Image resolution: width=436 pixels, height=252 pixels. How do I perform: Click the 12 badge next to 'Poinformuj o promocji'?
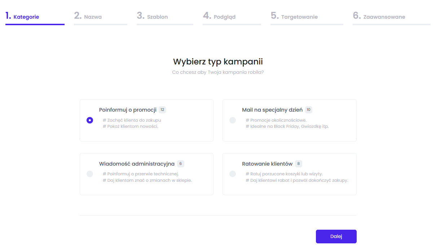coord(162,110)
